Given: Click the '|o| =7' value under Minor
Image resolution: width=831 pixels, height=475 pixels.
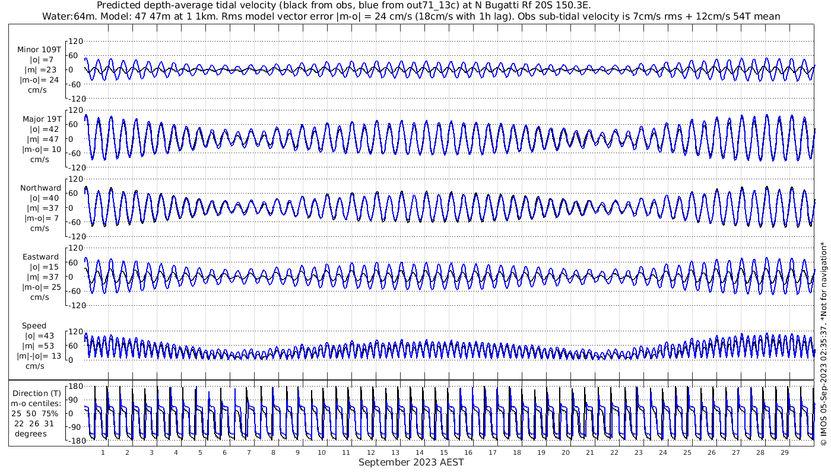Looking at the screenshot, I should coord(42,59).
